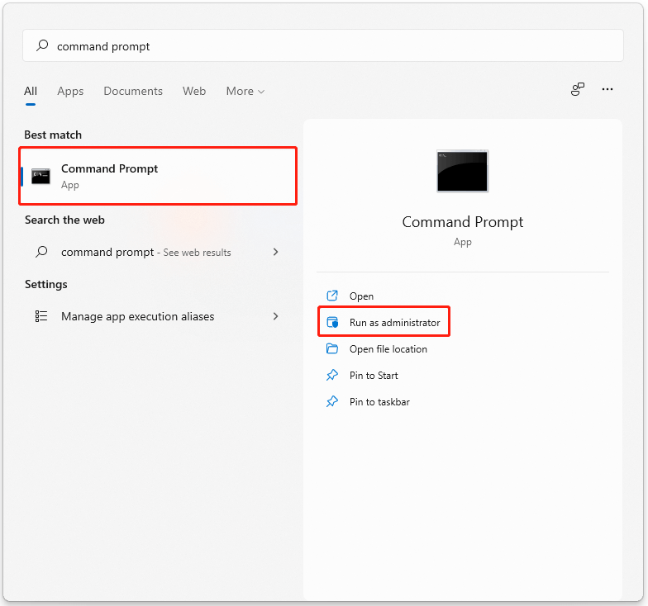Click the Pin to taskbar pin icon
This screenshot has width=648, height=606.
[x=332, y=401]
